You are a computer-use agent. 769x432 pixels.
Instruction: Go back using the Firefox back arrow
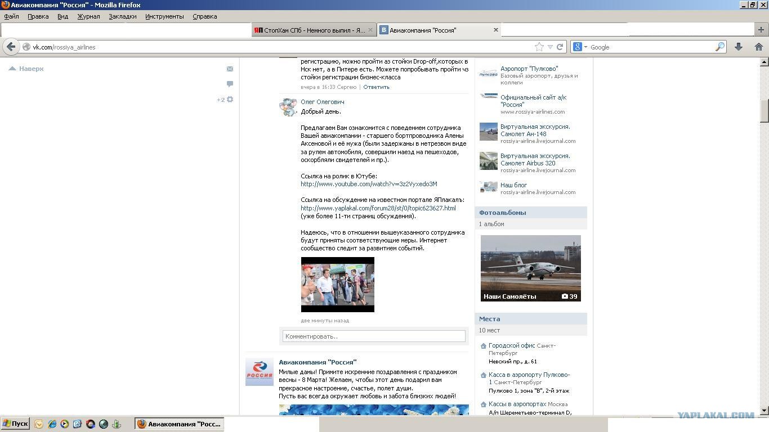(11, 47)
